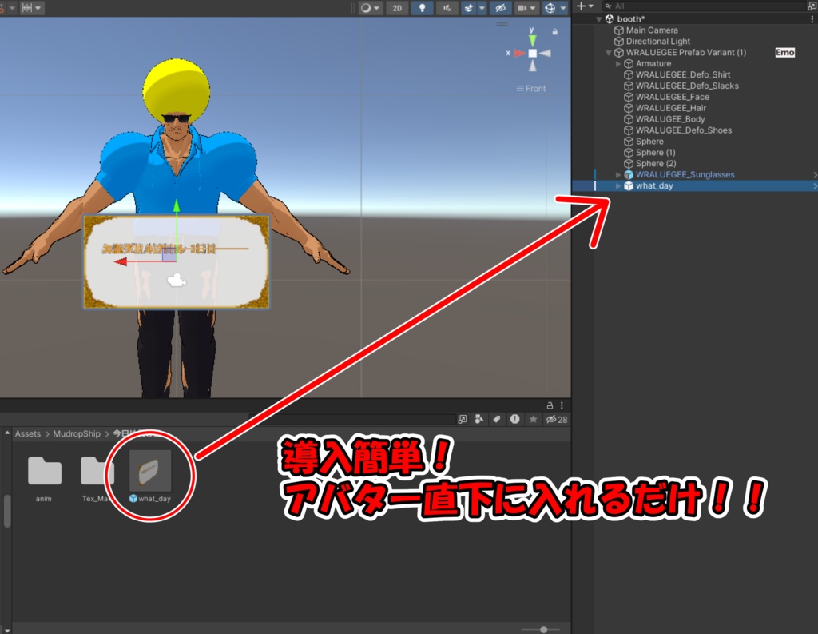Click the center cube of the orientation gizmo
The height and width of the screenshot is (634, 818).
coord(532,54)
